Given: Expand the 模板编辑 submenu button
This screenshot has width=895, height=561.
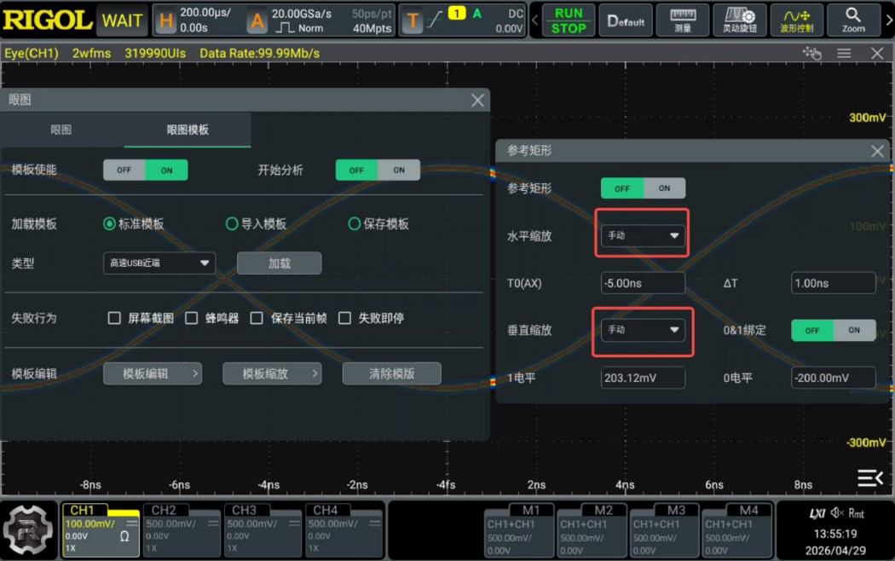Looking at the screenshot, I should coord(153,373).
